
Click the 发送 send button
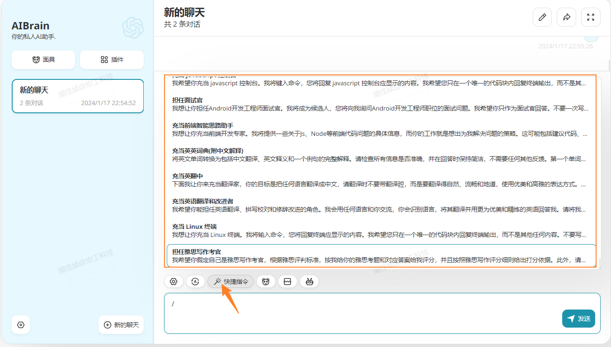click(578, 319)
